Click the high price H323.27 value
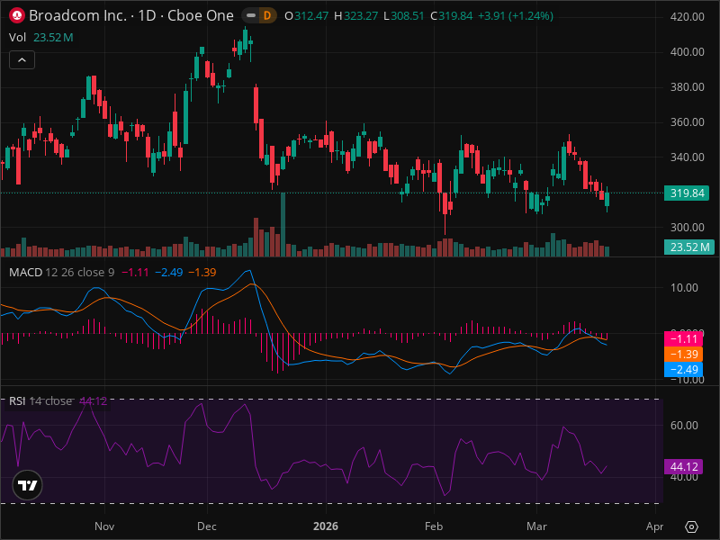 pos(355,16)
